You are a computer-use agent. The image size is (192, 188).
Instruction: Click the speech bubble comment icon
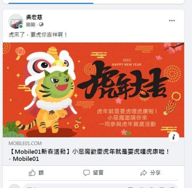pos(86,173)
